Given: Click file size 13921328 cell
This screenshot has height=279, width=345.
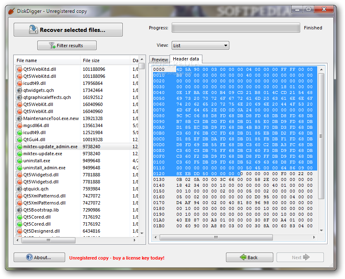Looking at the screenshot, I should (x=92, y=118).
